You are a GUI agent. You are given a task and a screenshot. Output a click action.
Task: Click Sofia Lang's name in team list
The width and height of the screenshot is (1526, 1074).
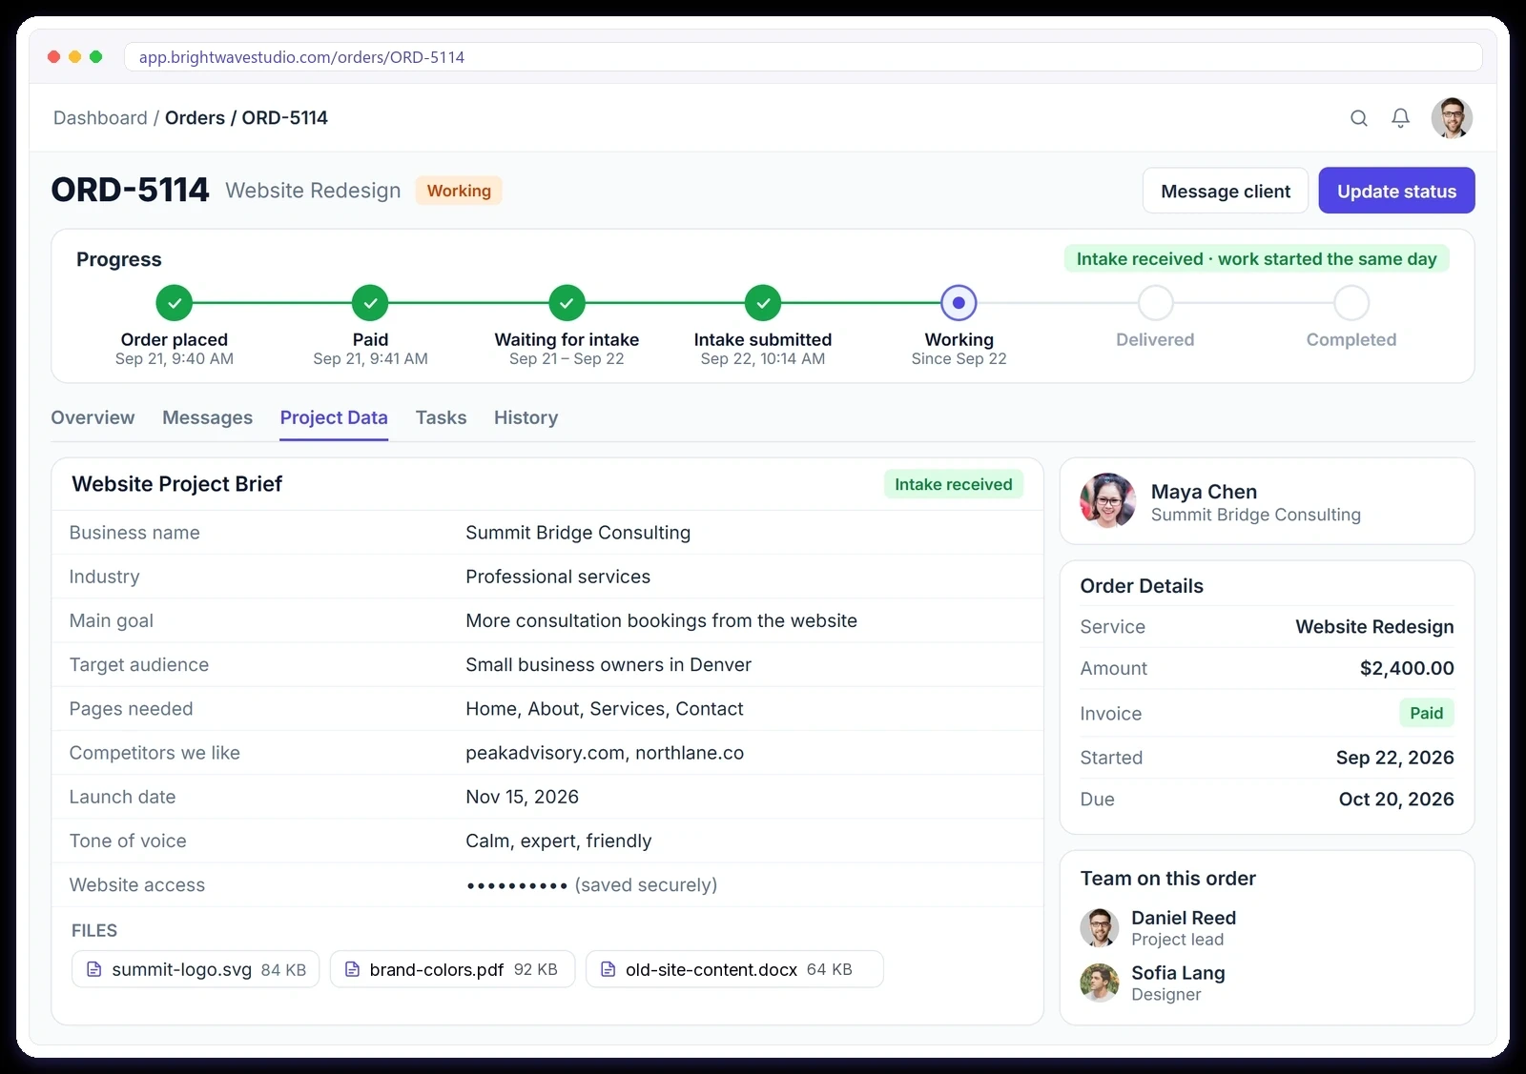tap(1178, 973)
